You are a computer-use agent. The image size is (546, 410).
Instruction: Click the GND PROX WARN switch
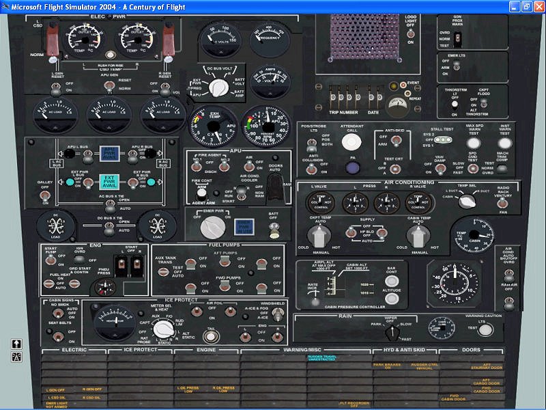pos(458,40)
